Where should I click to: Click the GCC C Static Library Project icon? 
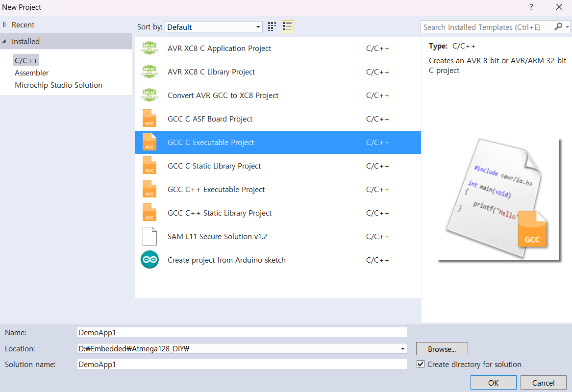pyautogui.click(x=149, y=166)
